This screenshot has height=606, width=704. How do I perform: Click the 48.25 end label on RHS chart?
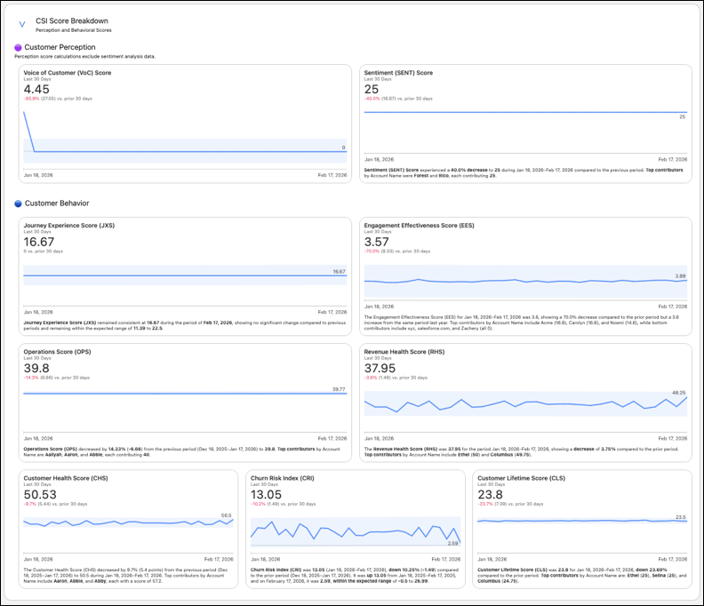(678, 393)
